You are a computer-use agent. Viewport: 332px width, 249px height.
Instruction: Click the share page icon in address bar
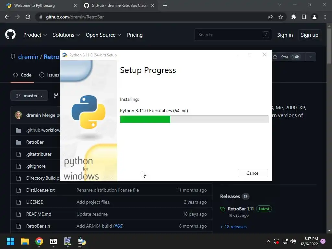tap(270, 17)
